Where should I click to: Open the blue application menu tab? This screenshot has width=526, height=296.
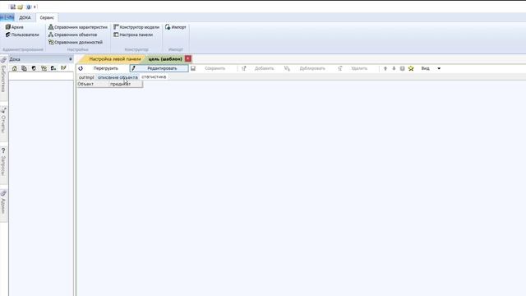tap(7, 17)
